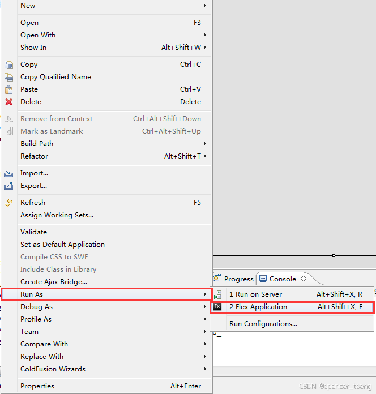Expand the Show In submenu arrow

point(205,47)
